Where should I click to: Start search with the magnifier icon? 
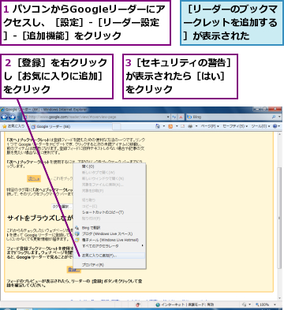(x=274, y=117)
